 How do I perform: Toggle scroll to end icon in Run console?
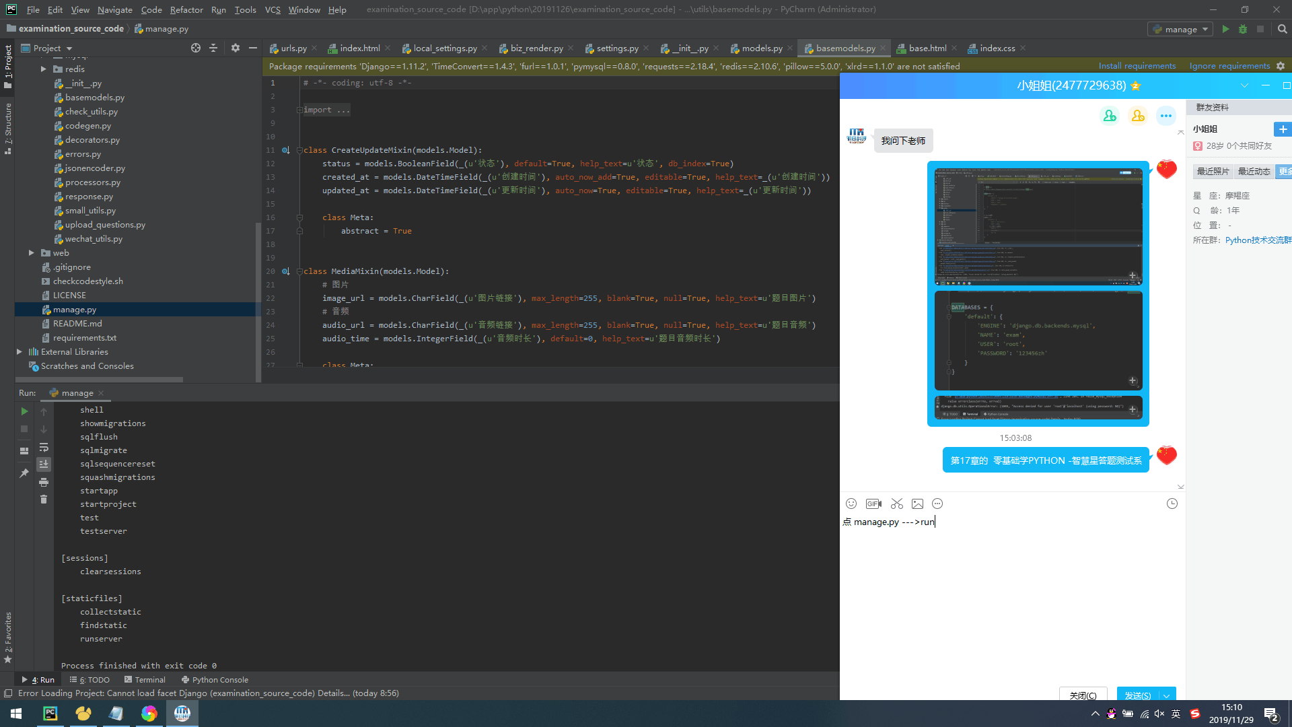[44, 464]
